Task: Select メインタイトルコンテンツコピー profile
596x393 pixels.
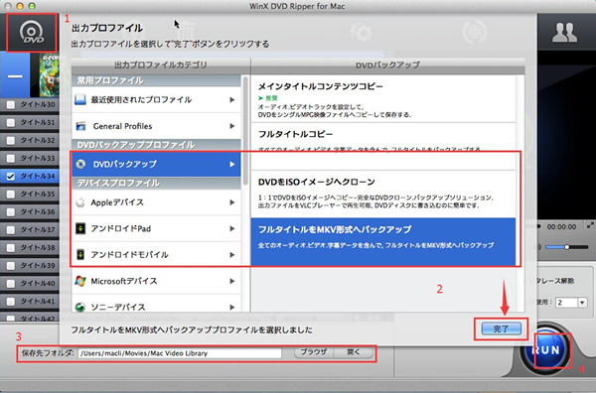Action: coord(383,98)
